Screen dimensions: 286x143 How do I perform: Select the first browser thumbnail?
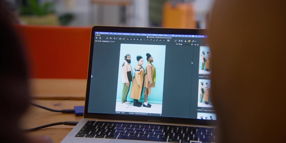[205, 60]
